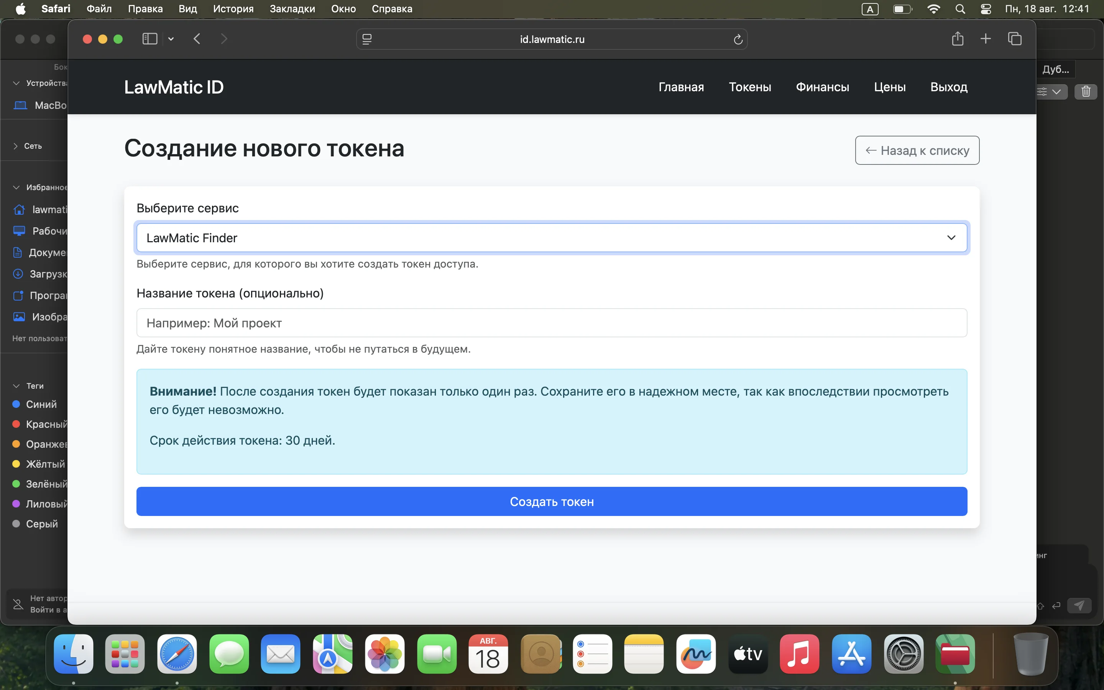Open App Store from the Dock
This screenshot has height=690, width=1104.
[851, 654]
